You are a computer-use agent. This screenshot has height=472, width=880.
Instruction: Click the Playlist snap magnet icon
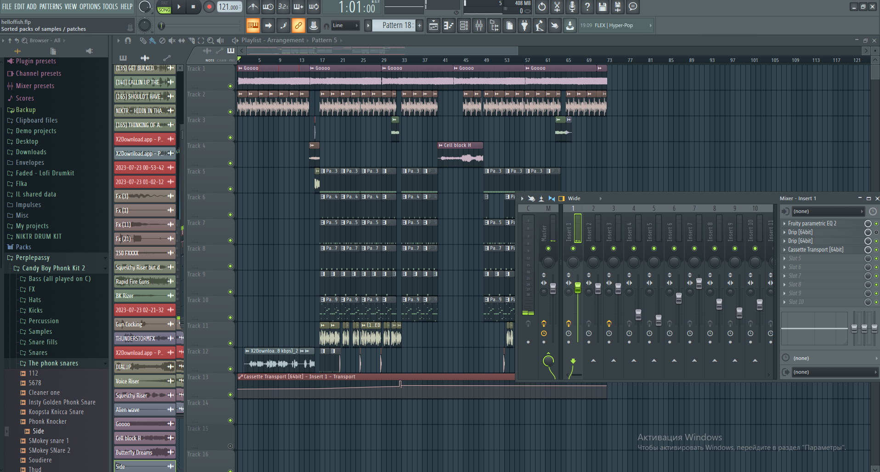pyautogui.click(x=128, y=40)
